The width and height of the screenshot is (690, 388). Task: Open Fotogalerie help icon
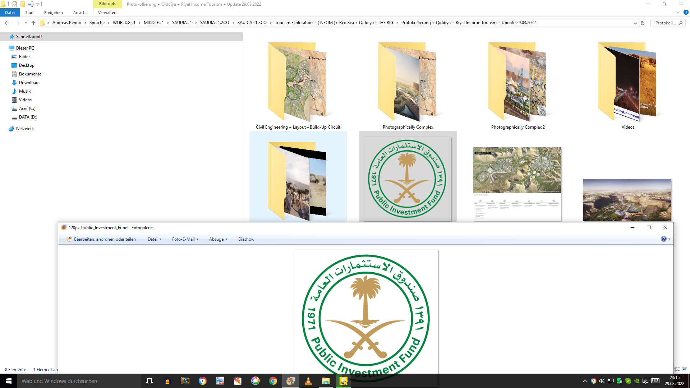click(663, 239)
